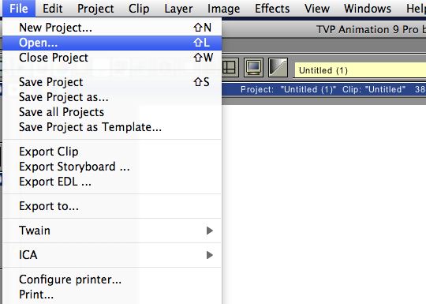Click the diagonal gradient icon

pyautogui.click(x=278, y=67)
